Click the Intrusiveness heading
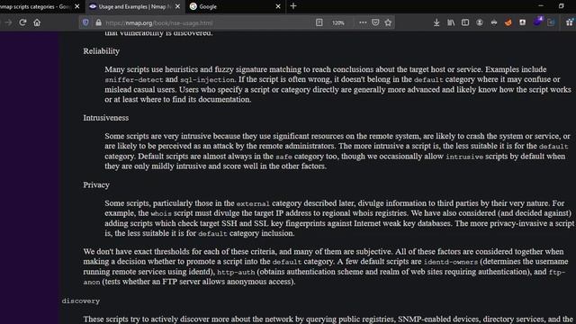The width and height of the screenshot is (576, 324). [x=106, y=118]
